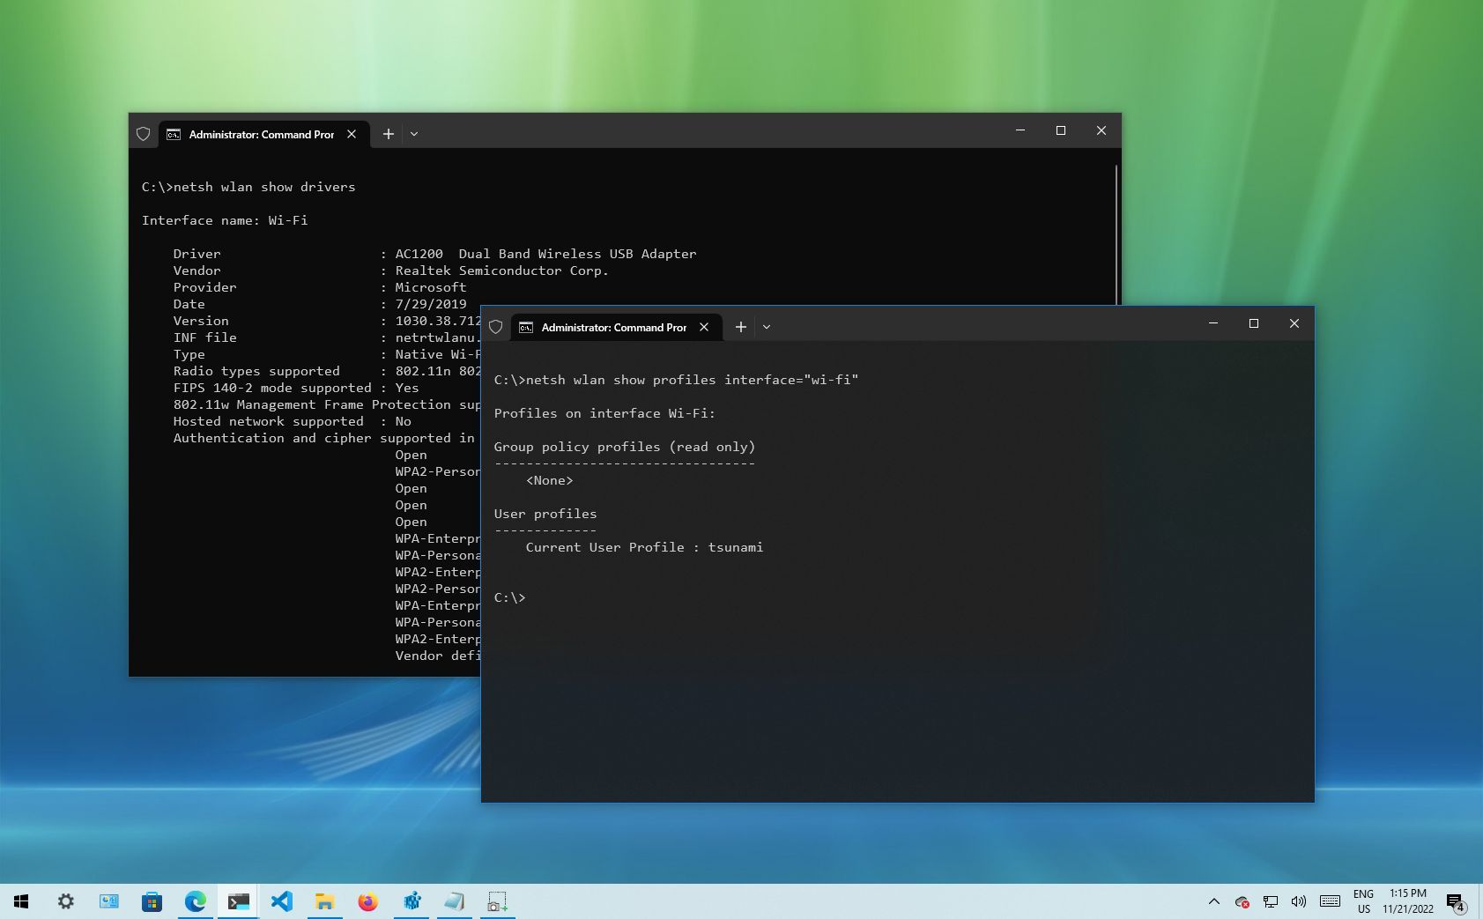Click the C:\> prompt in the front terminal
The image size is (1483, 919).
[x=509, y=597]
